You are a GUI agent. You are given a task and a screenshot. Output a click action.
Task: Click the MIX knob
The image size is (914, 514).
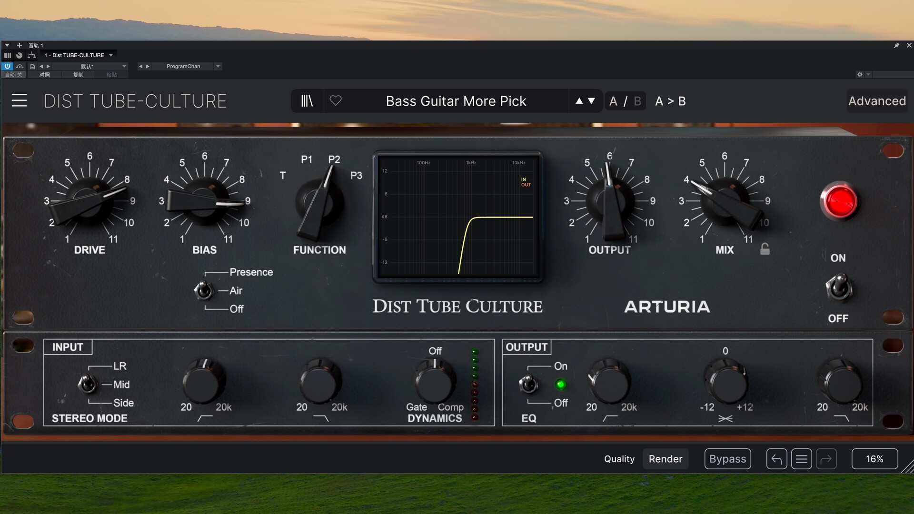pyautogui.click(x=725, y=201)
